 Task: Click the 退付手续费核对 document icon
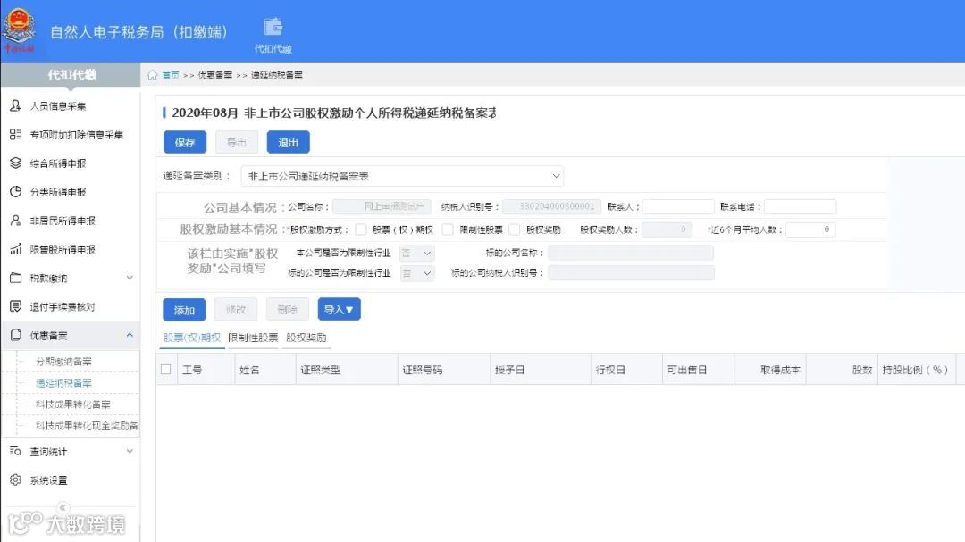(x=15, y=306)
